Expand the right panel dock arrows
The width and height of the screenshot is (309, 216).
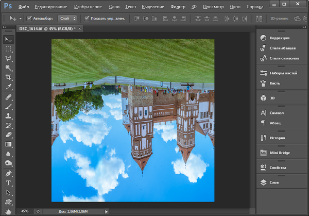click(304, 27)
